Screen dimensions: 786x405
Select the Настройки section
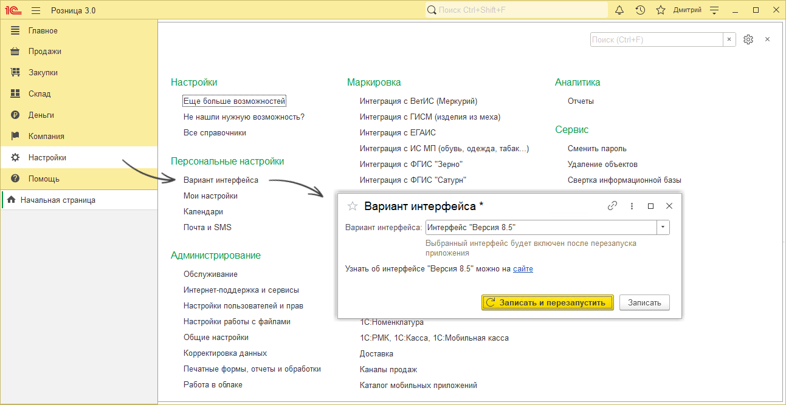(x=79, y=157)
